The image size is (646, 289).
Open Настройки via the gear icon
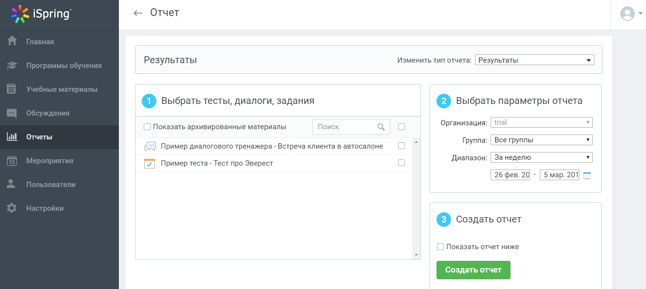point(12,208)
